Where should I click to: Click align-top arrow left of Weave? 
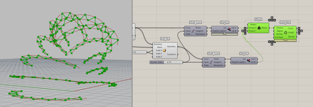coord(245,28)
